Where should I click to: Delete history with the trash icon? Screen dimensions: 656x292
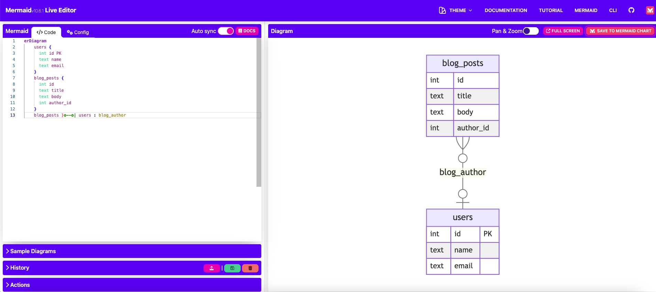click(250, 268)
